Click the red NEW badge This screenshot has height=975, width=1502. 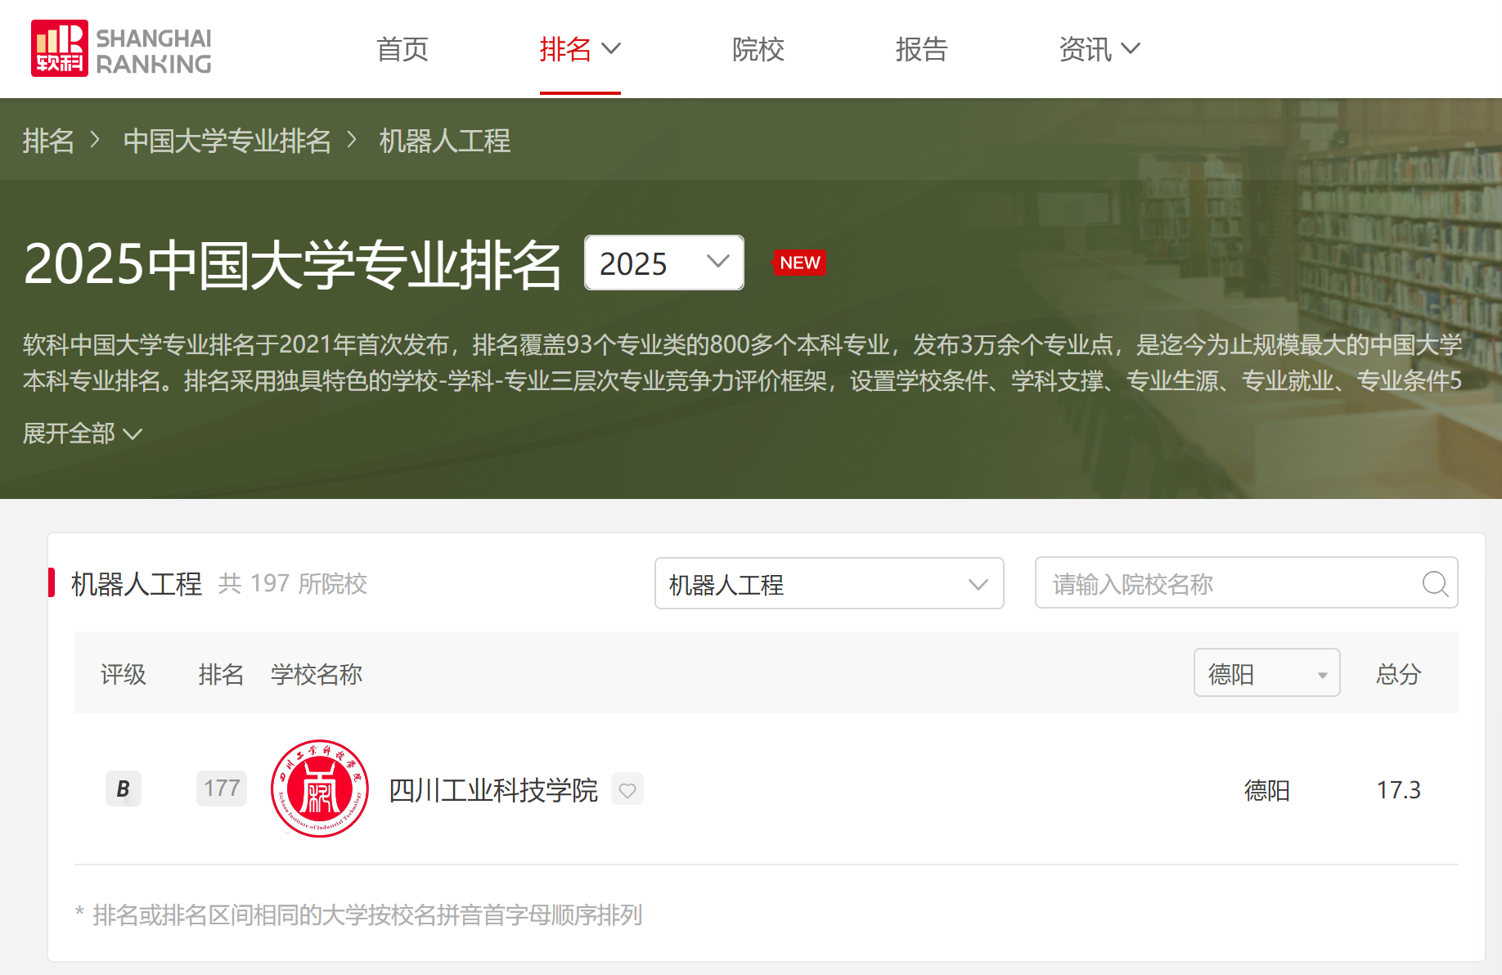(799, 263)
